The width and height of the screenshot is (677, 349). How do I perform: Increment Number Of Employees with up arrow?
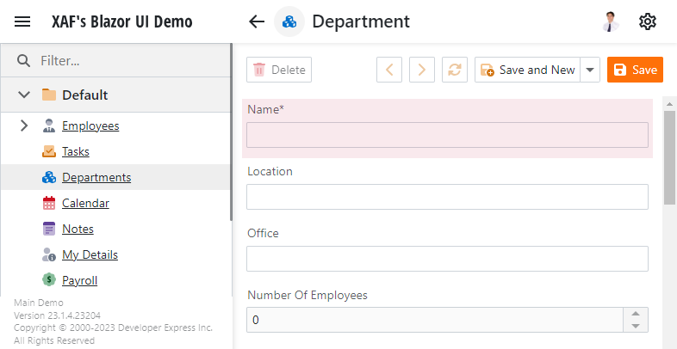(635, 314)
